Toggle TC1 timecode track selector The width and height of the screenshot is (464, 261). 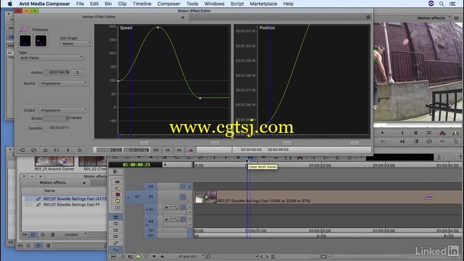click(x=151, y=230)
